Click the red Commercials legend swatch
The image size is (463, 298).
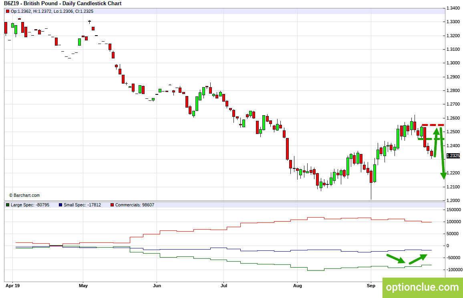click(x=112, y=205)
